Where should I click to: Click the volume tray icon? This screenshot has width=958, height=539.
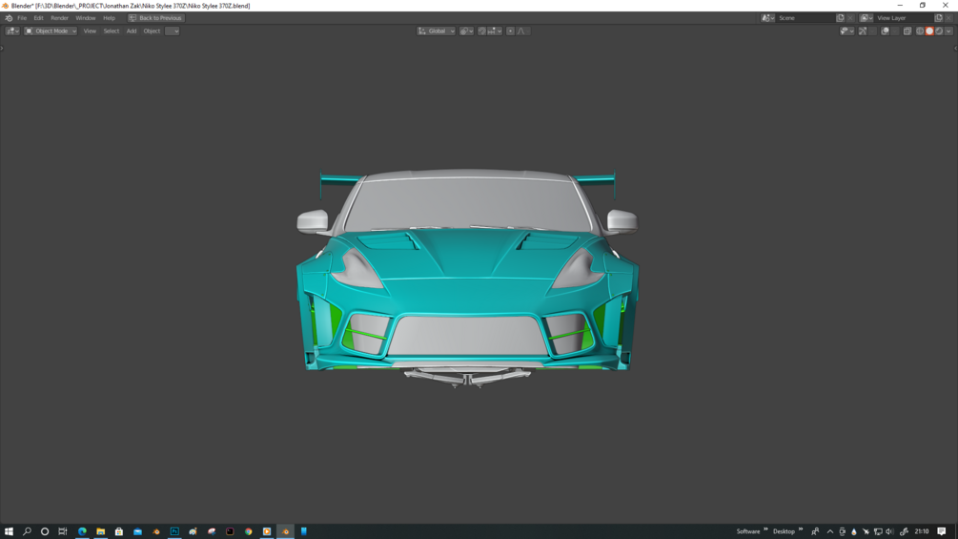889,531
